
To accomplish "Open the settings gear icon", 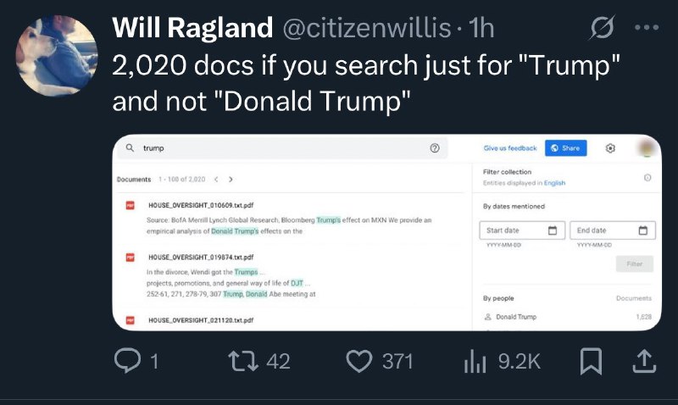I will [x=610, y=148].
